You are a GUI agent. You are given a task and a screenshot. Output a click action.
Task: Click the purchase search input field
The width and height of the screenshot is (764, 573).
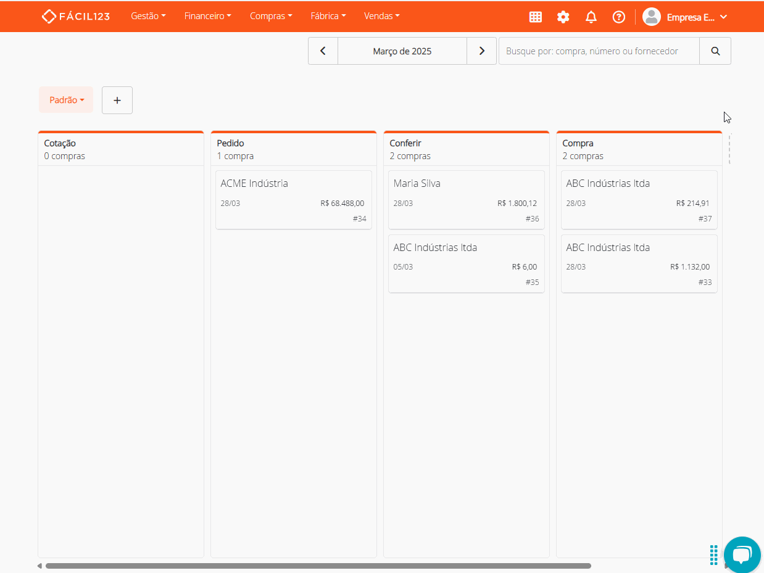(599, 51)
